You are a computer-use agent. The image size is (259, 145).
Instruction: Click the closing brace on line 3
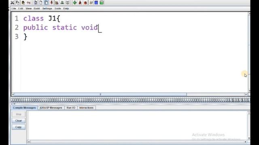pyautogui.click(x=25, y=37)
